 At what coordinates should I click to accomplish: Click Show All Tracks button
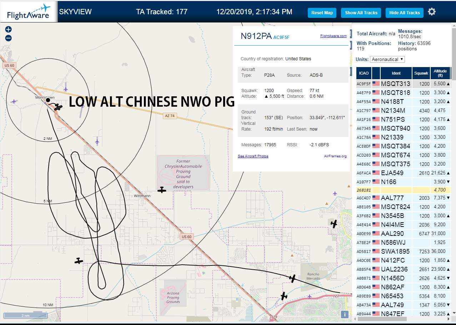[361, 13]
